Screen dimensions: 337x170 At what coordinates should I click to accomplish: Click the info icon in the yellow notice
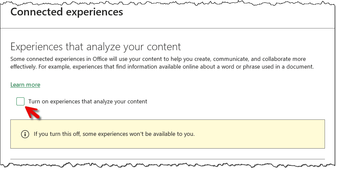click(25, 134)
